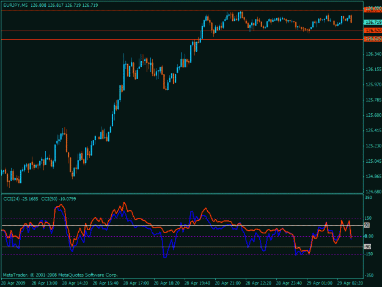Click the 29 Apr 01:00 time label
The height and width of the screenshot is (287, 382).
[320, 283]
